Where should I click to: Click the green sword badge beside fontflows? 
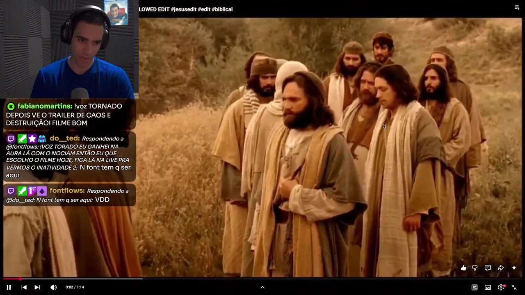(x=22, y=191)
